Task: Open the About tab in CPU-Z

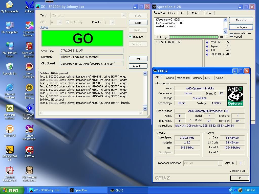Action: pyautogui.click(x=219, y=78)
